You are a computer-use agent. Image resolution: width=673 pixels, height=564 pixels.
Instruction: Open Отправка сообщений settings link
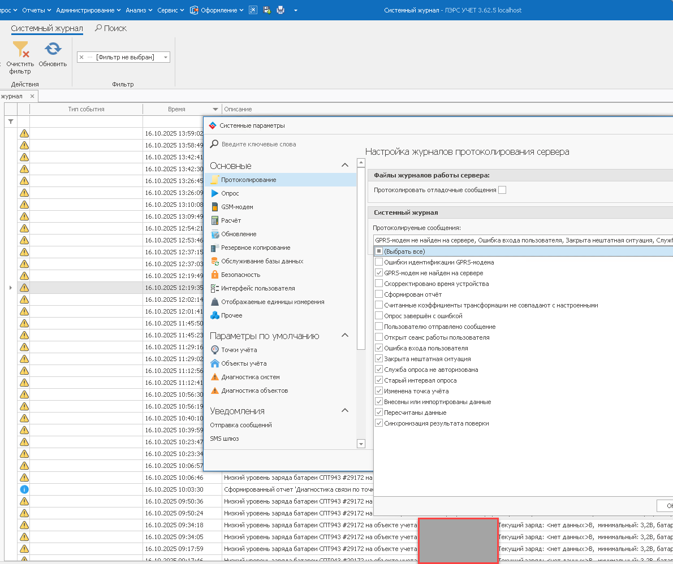point(241,425)
